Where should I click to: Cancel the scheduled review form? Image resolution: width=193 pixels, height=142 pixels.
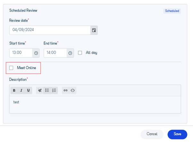click(x=152, y=134)
